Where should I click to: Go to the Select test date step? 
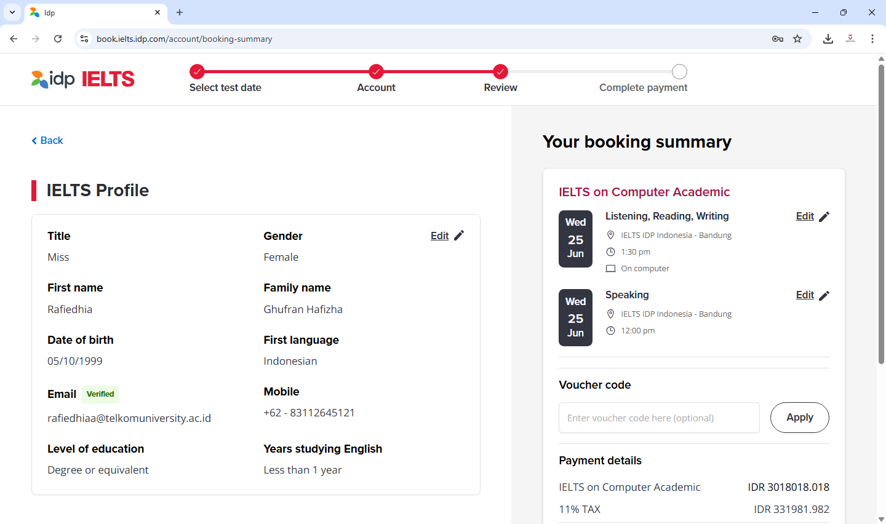click(197, 72)
